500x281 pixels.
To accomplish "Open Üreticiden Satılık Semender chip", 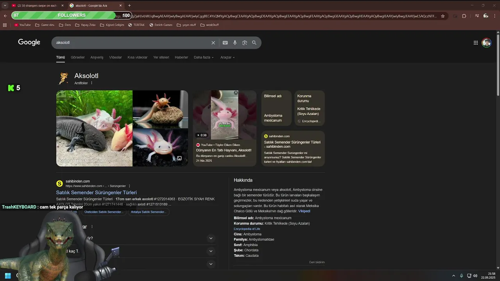I will click(104, 212).
